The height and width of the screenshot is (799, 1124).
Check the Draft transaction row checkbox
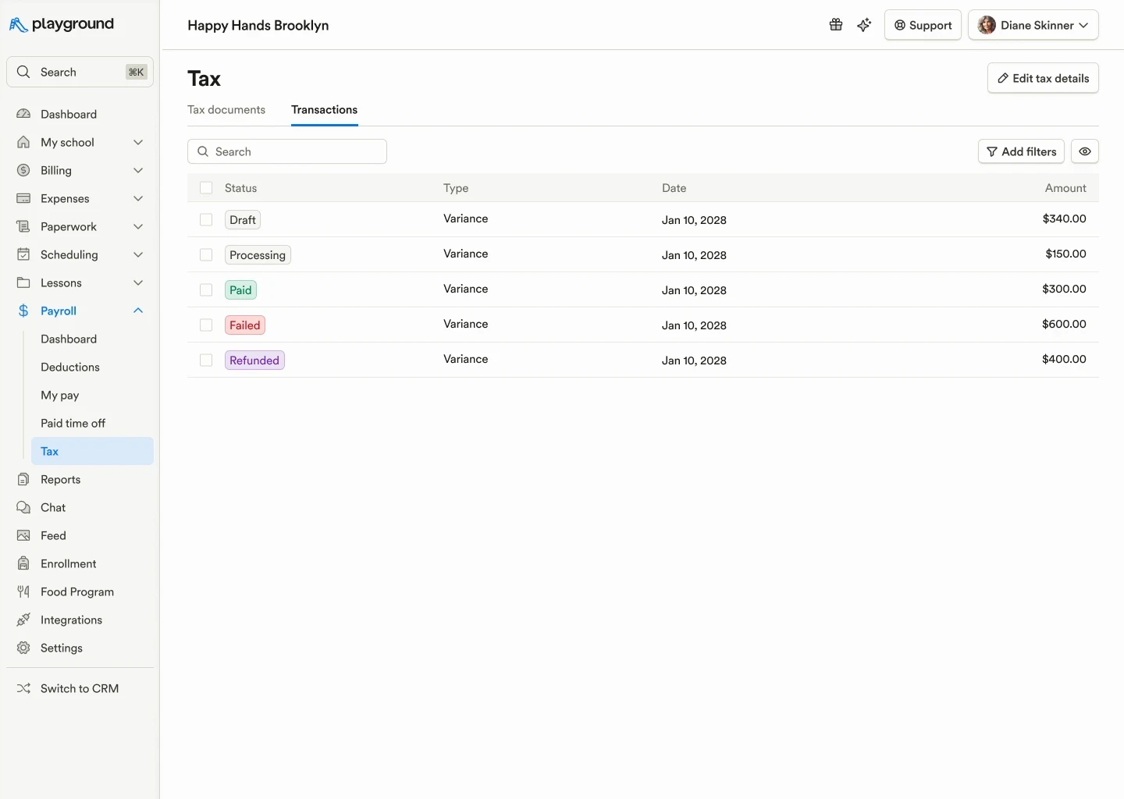(206, 220)
